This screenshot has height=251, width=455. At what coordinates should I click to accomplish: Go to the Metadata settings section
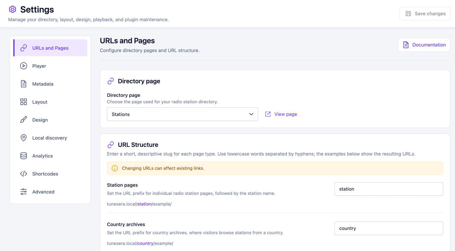point(50,84)
